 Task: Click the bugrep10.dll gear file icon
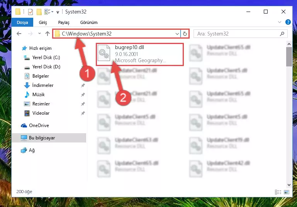pos(104,53)
